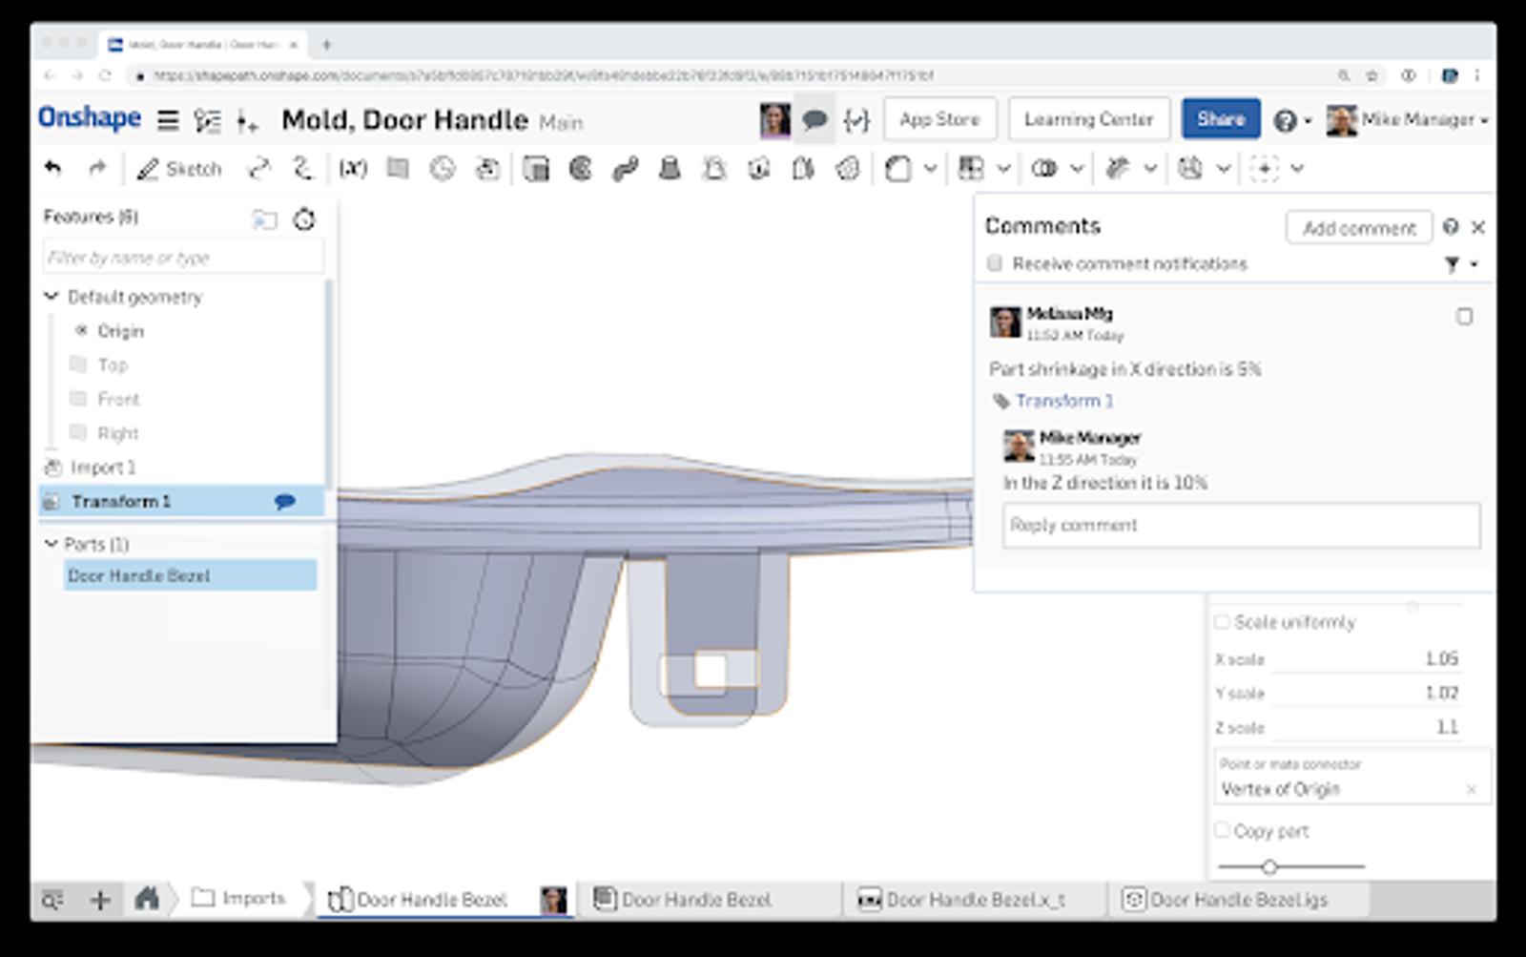The width and height of the screenshot is (1526, 957).
Task: Click the Reply comment input field
Action: click(x=1241, y=525)
